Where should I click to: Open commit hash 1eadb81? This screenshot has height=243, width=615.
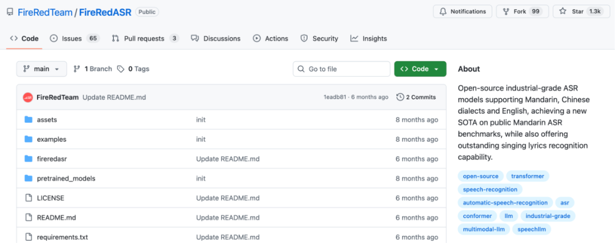[x=335, y=97]
